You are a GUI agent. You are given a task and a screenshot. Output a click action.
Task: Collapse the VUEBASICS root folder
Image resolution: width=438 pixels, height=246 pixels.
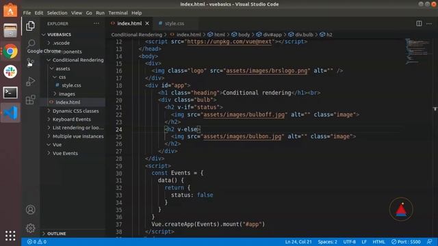(x=59, y=34)
